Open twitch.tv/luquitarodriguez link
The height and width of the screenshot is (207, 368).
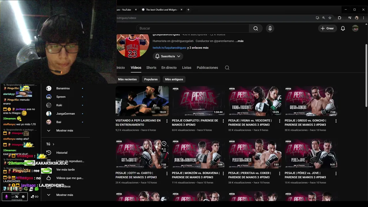(x=169, y=48)
